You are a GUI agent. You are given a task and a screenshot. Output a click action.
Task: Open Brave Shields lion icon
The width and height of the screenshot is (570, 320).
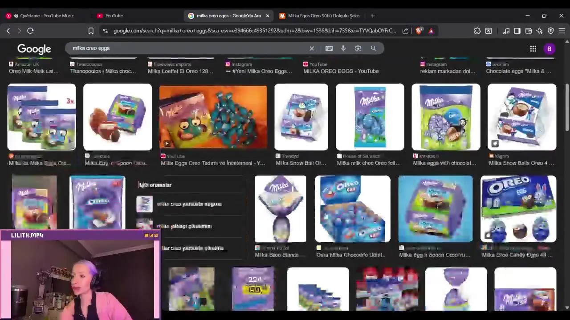pos(419,31)
